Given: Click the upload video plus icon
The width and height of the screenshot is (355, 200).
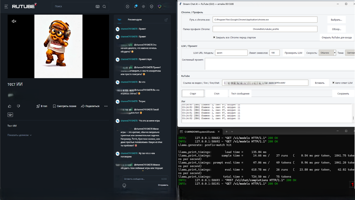Looking at the screenshot, I should (128, 6).
